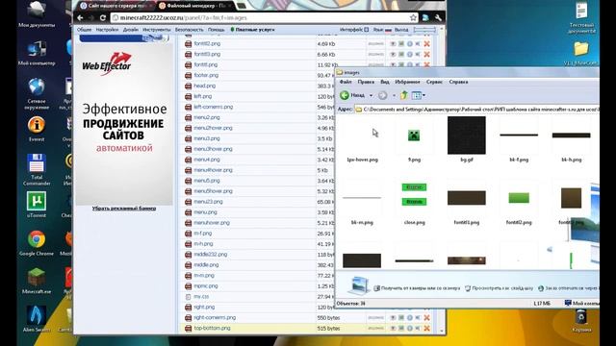Open Дизайн menu in uCoz panel
616x346 pixels.
click(x=131, y=30)
